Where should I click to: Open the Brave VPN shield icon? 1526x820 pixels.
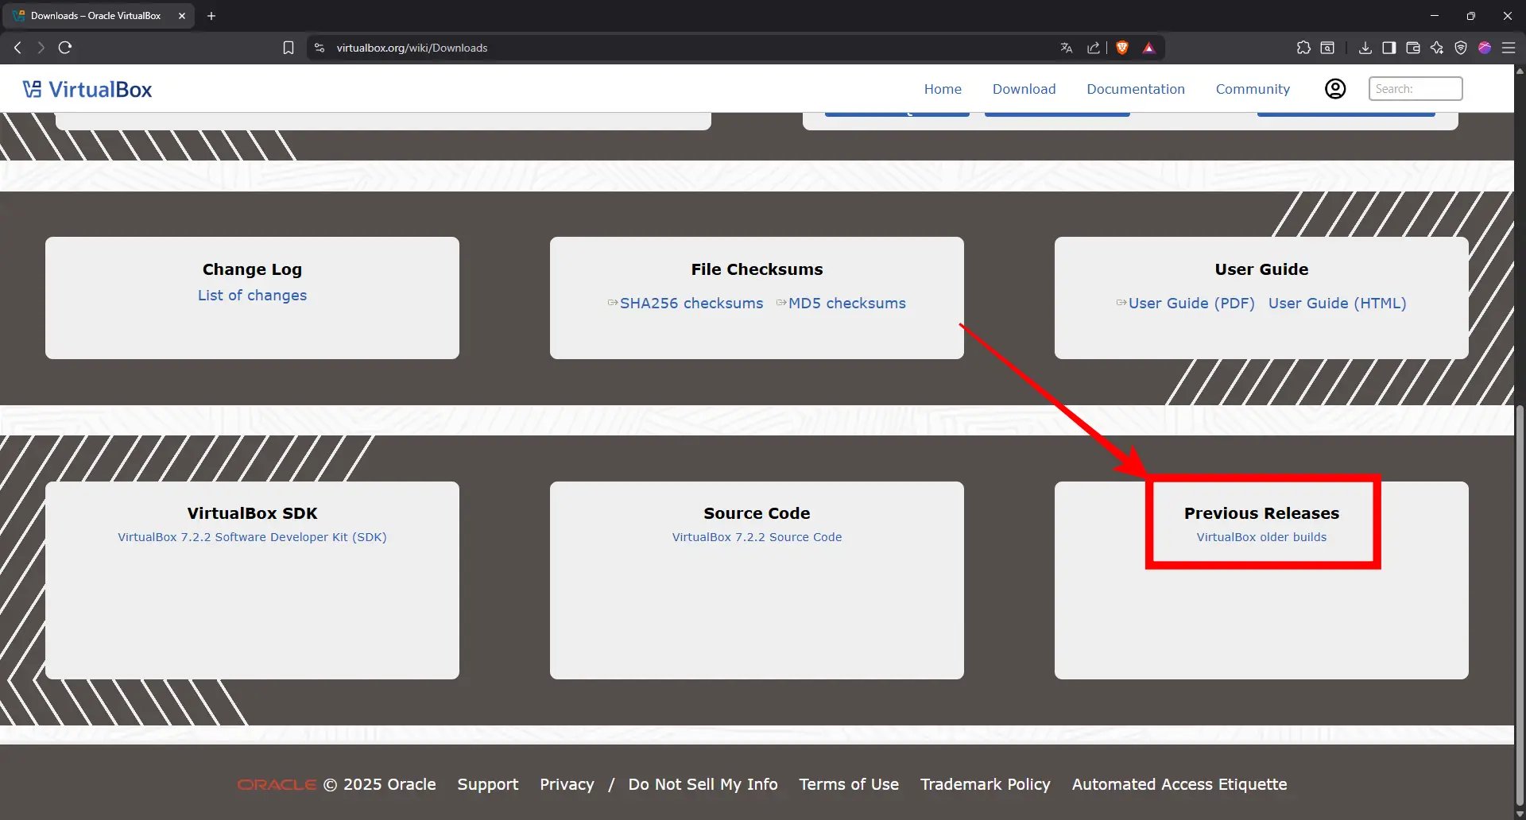(1461, 48)
